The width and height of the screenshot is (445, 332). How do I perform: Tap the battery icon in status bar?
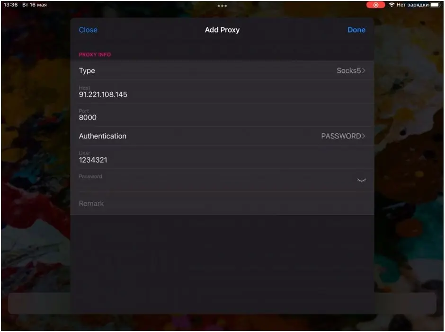[x=436, y=5]
